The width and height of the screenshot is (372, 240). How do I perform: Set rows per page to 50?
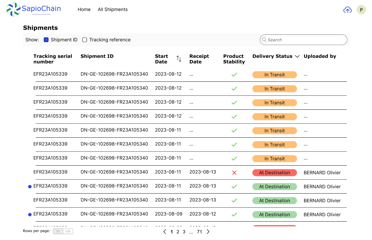point(58,231)
